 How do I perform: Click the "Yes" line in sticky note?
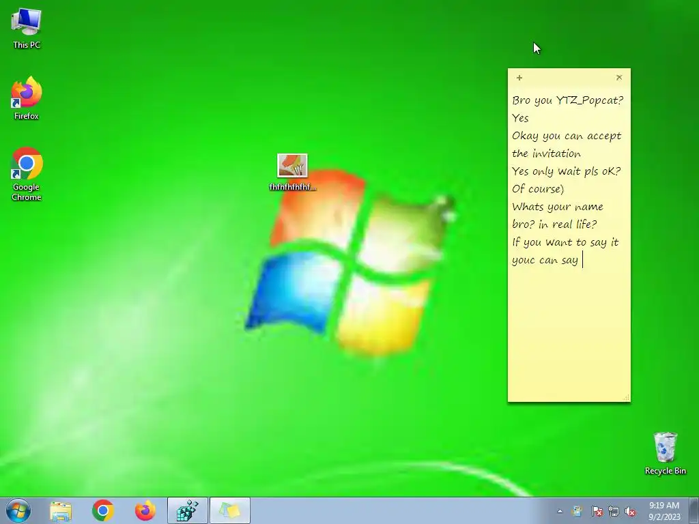pyautogui.click(x=520, y=118)
